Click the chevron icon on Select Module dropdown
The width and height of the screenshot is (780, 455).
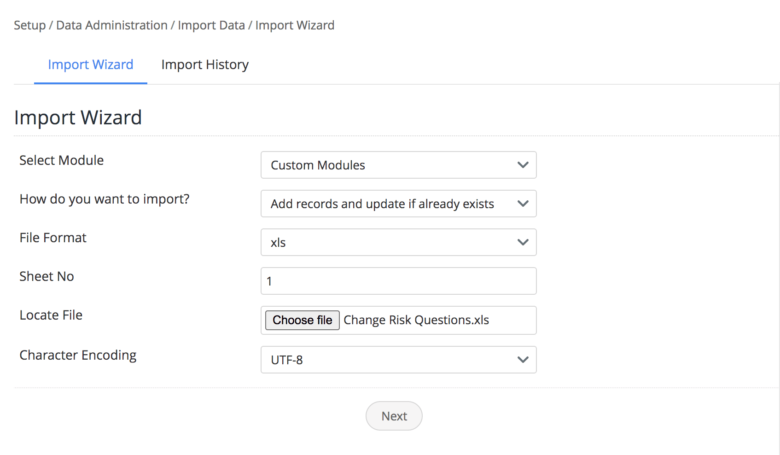click(x=523, y=165)
